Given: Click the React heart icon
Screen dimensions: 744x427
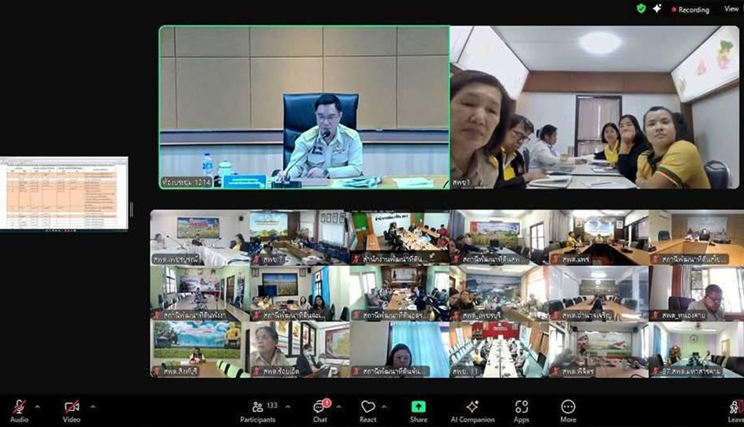Looking at the screenshot, I should [368, 410].
